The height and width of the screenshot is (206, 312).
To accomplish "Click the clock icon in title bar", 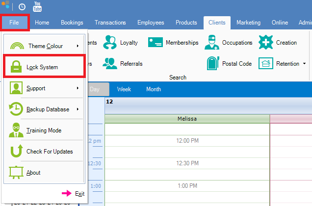I will pos(22,7).
